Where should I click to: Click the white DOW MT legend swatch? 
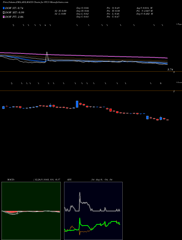point(4,13)
